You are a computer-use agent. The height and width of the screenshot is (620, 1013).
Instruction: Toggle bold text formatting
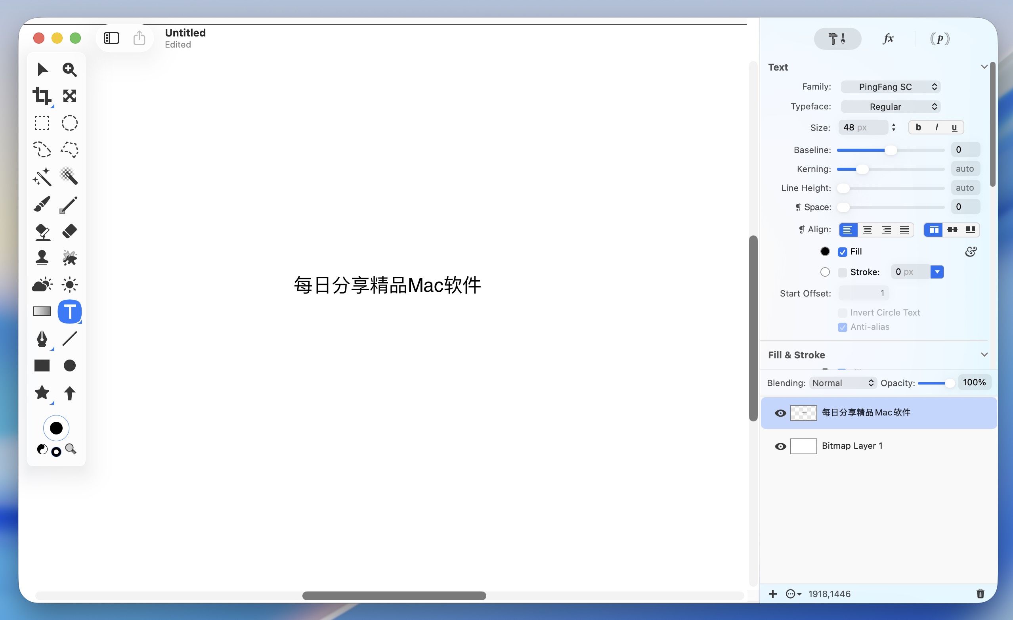(918, 128)
